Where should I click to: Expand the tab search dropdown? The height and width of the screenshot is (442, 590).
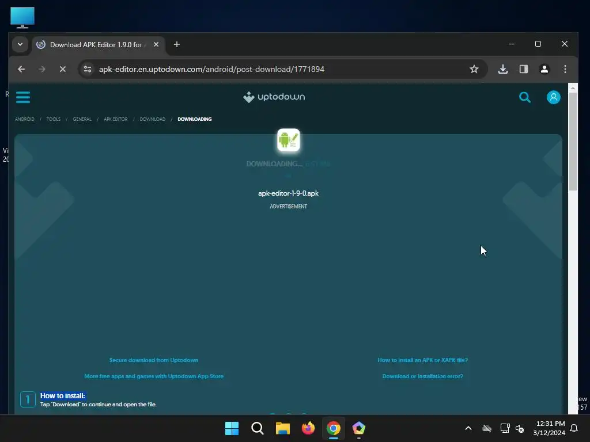tap(20, 44)
